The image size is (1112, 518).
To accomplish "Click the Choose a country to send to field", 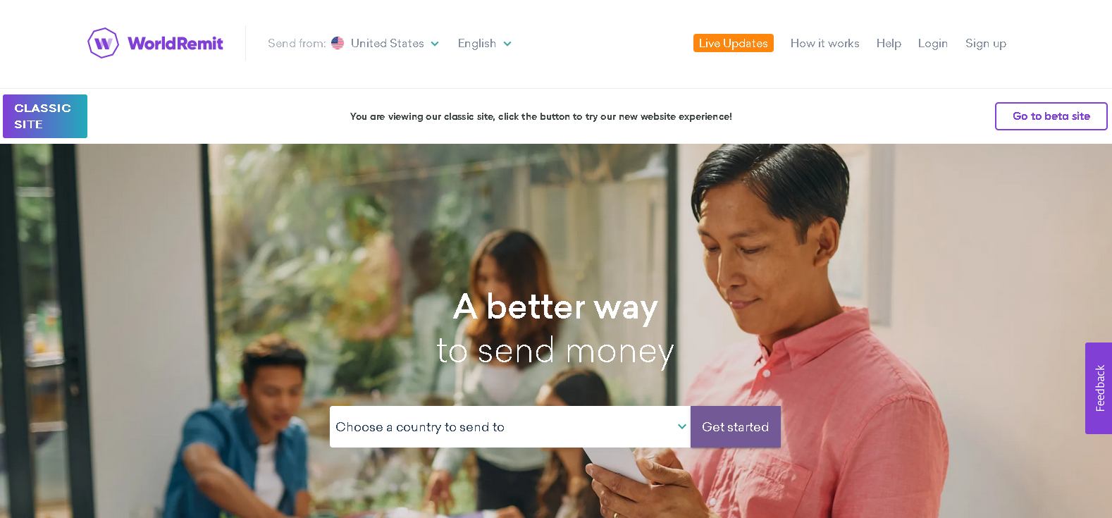I will (x=510, y=426).
